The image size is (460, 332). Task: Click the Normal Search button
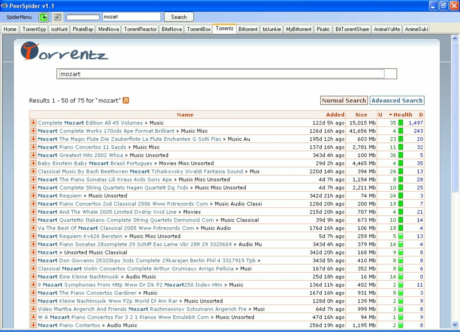coord(344,100)
